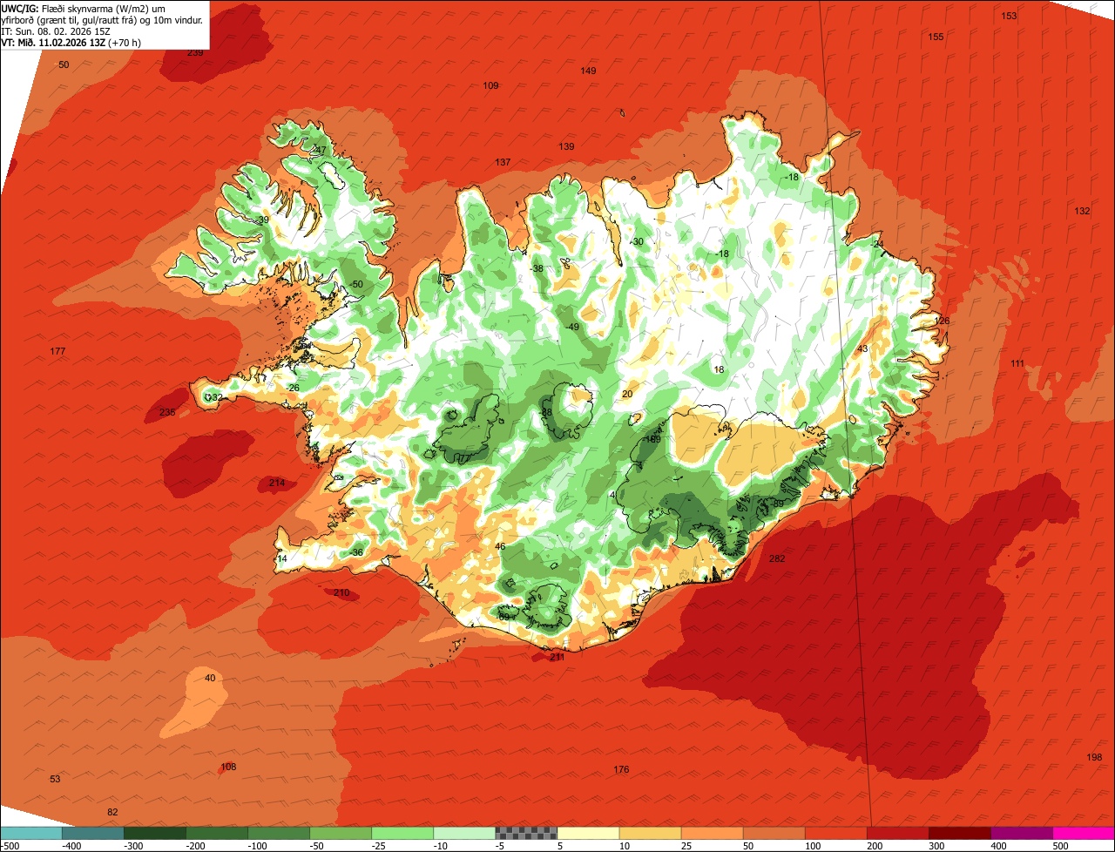The width and height of the screenshot is (1115, 852).
Task: Click the map value 149
Action: click(588, 71)
